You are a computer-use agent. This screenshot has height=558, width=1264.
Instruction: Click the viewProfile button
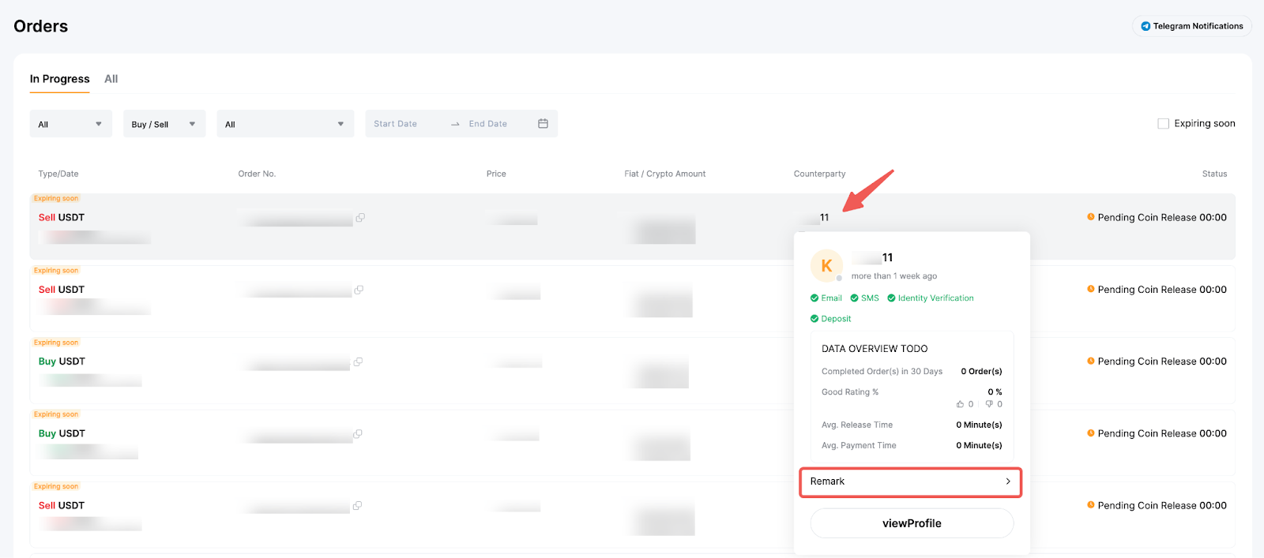tap(912, 523)
